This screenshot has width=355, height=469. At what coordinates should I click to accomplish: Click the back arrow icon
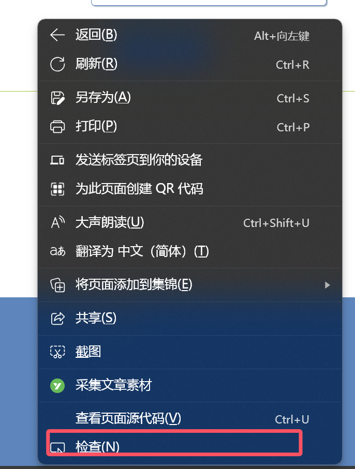pos(57,35)
